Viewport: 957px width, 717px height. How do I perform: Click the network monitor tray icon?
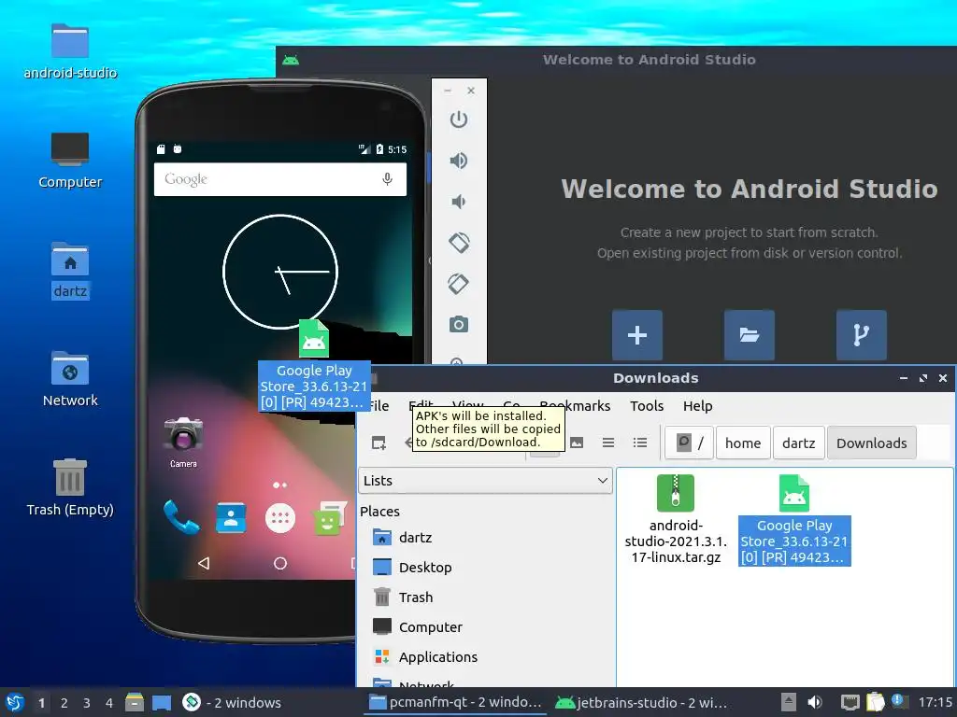coord(850,702)
